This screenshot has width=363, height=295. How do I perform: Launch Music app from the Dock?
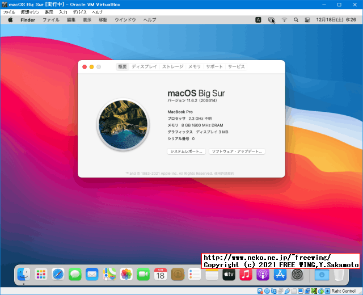(x=246, y=275)
